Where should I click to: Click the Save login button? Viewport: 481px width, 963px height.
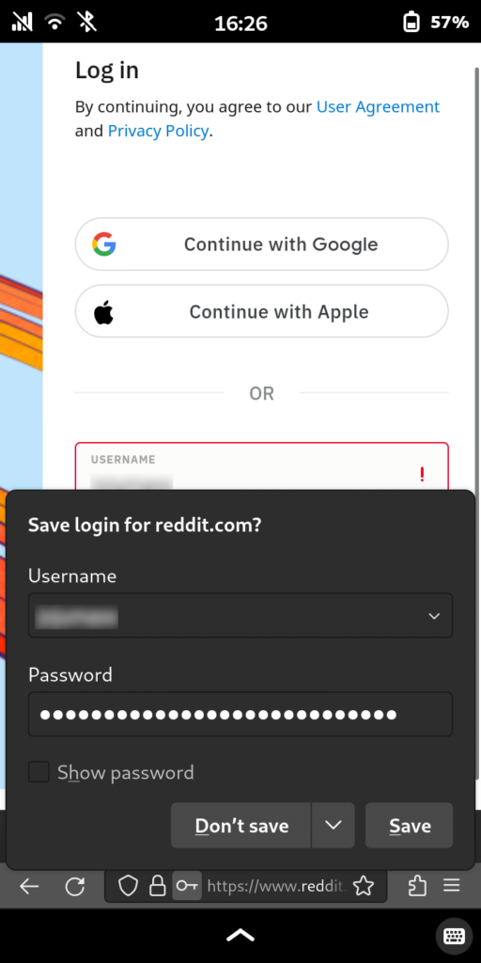click(410, 826)
